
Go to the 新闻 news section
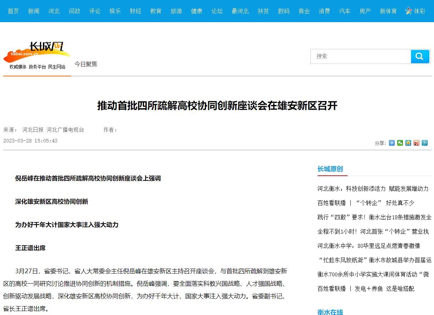pos(34,11)
